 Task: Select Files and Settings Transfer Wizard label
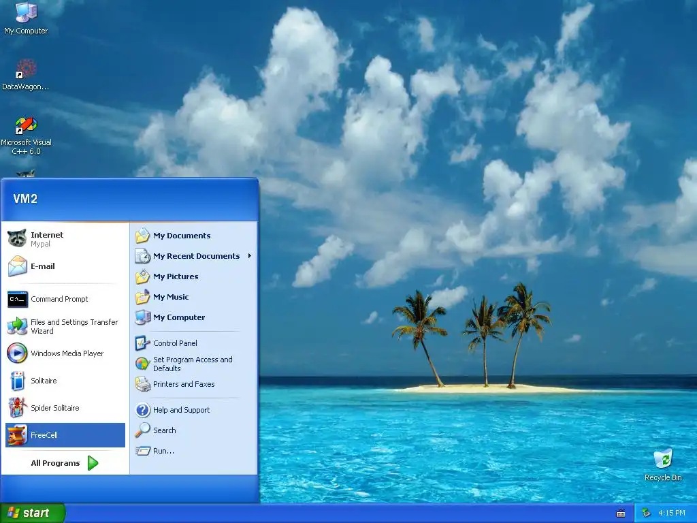[74, 326]
